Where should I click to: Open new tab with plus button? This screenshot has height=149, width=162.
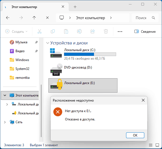(x=75, y=7)
